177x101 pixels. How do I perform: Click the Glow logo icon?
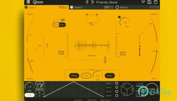click(28, 2)
